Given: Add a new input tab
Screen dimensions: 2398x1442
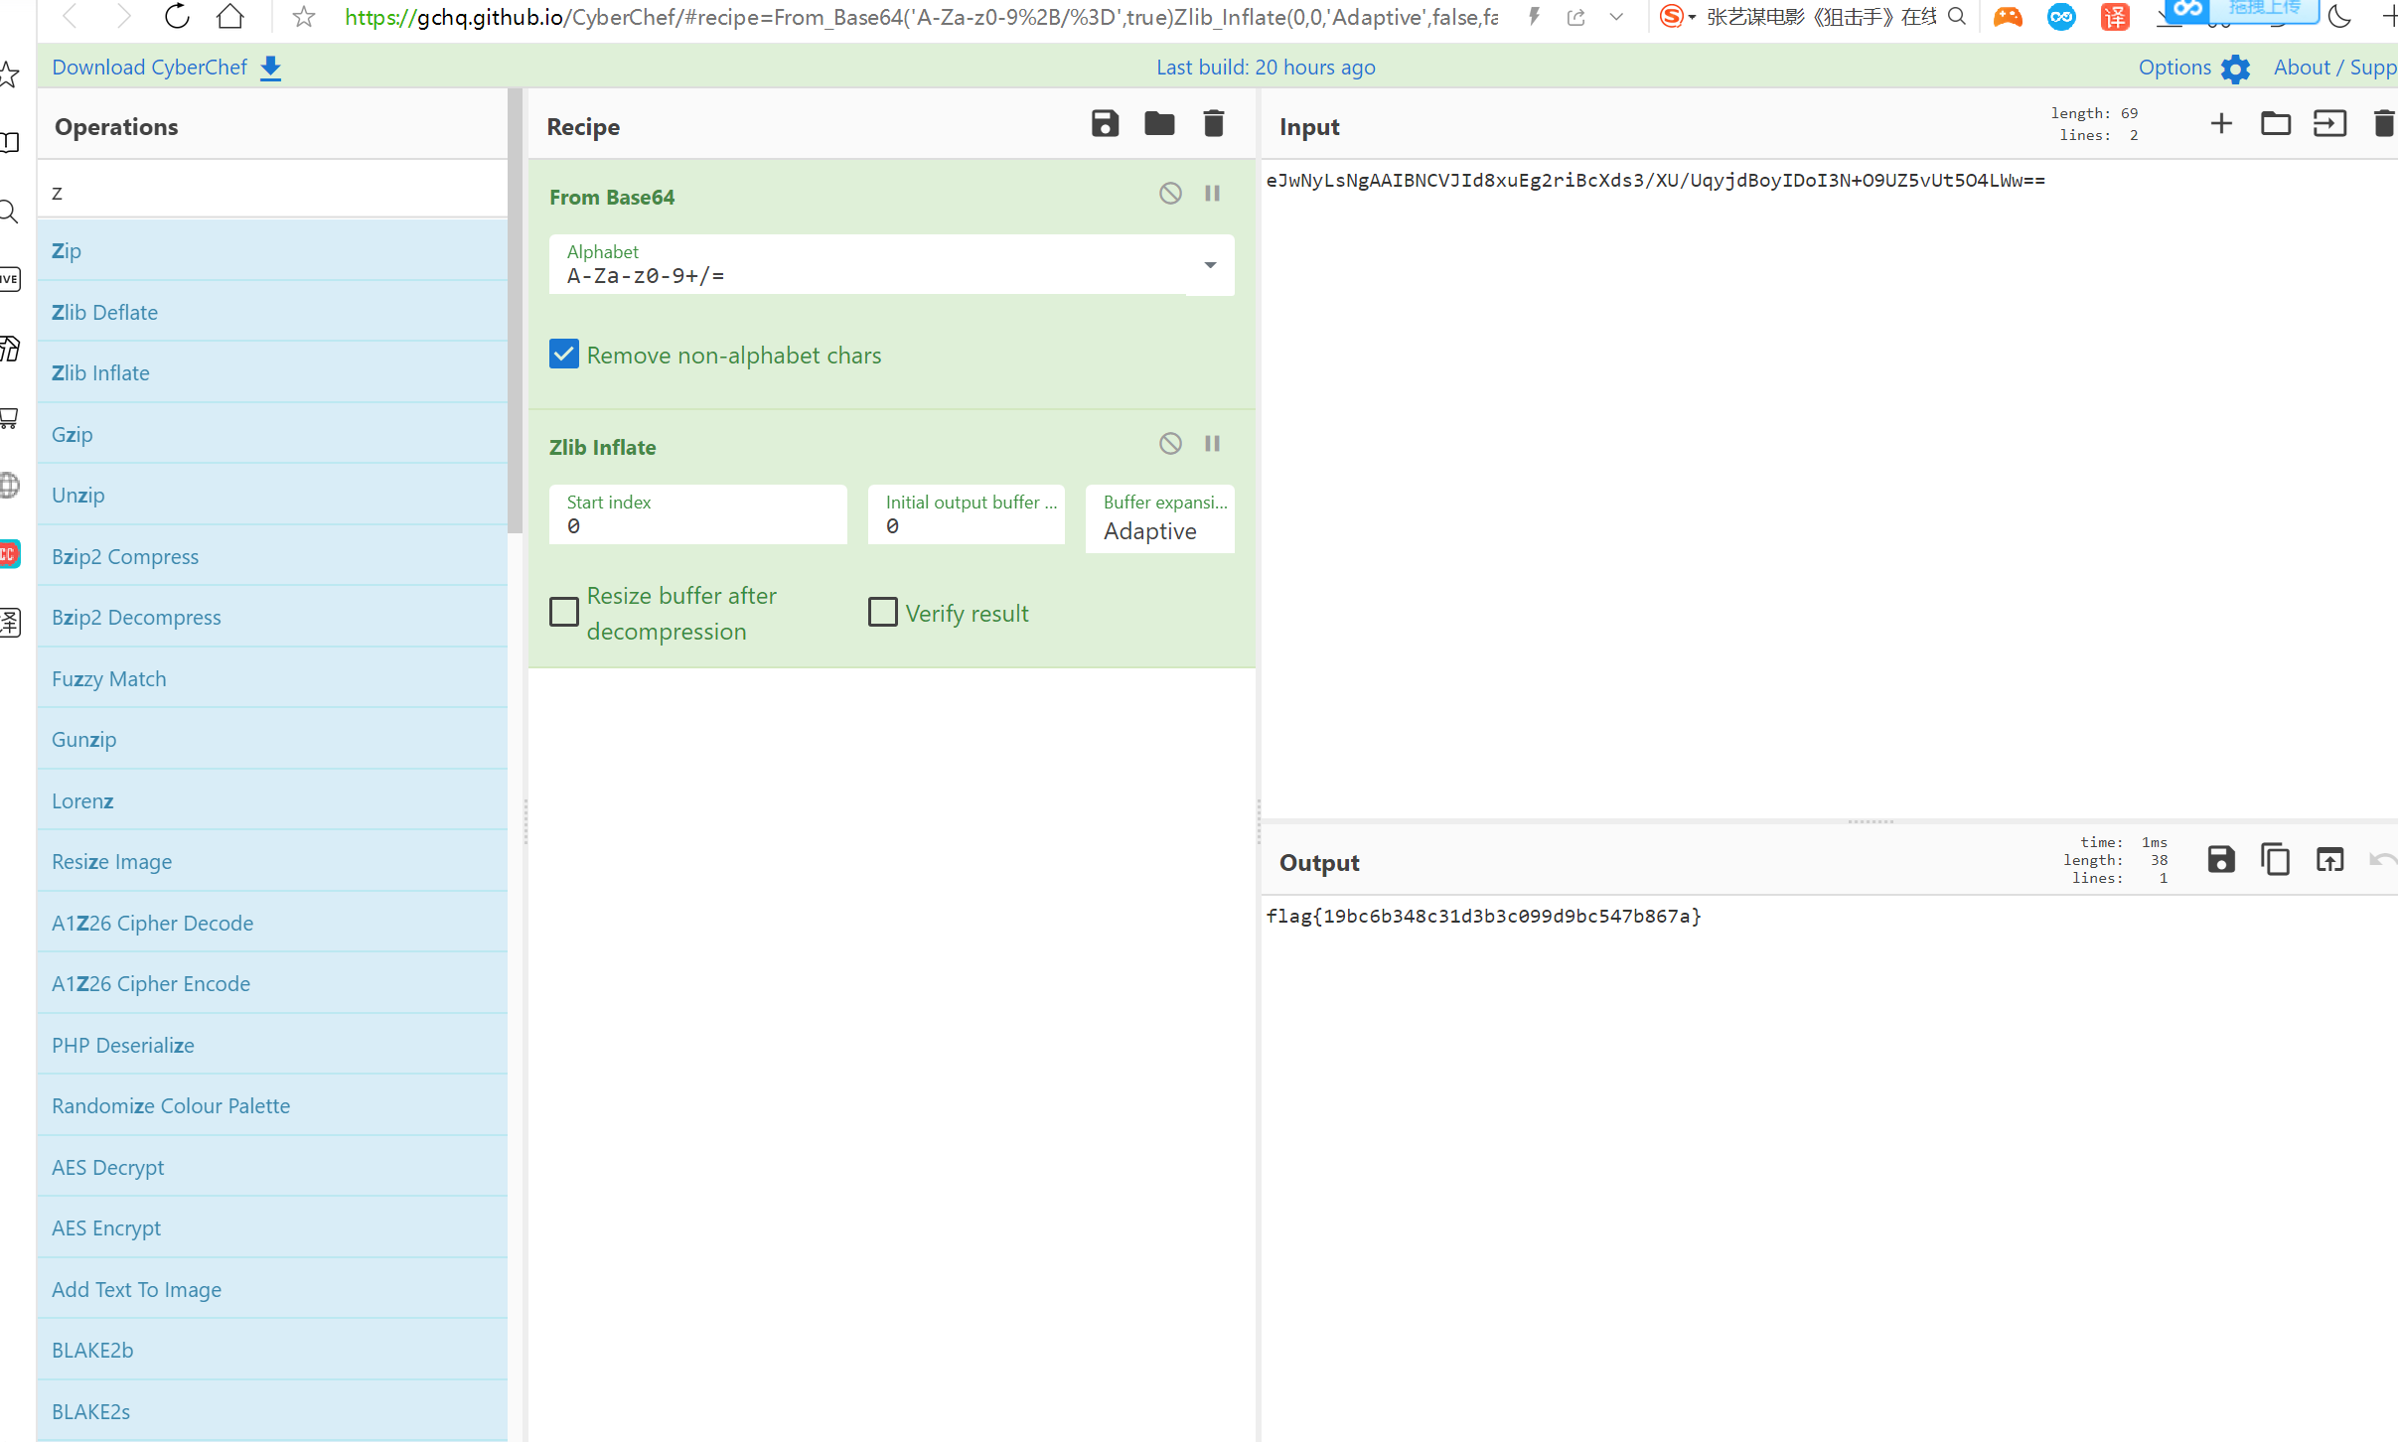Looking at the screenshot, I should [x=2221, y=124].
